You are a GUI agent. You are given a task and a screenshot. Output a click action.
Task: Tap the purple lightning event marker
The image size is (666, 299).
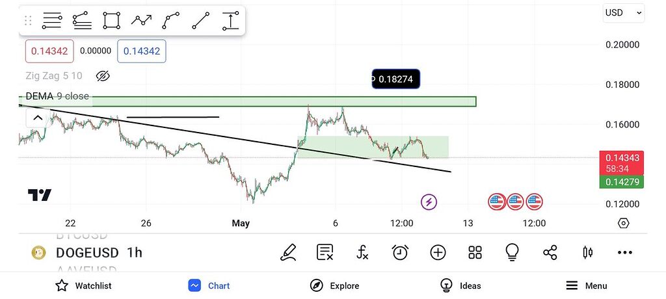429,201
